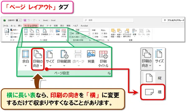The height and width of the screenshot is (112, 187).
Task: Switch to the データ tab
Action: [x=49, y=26]
